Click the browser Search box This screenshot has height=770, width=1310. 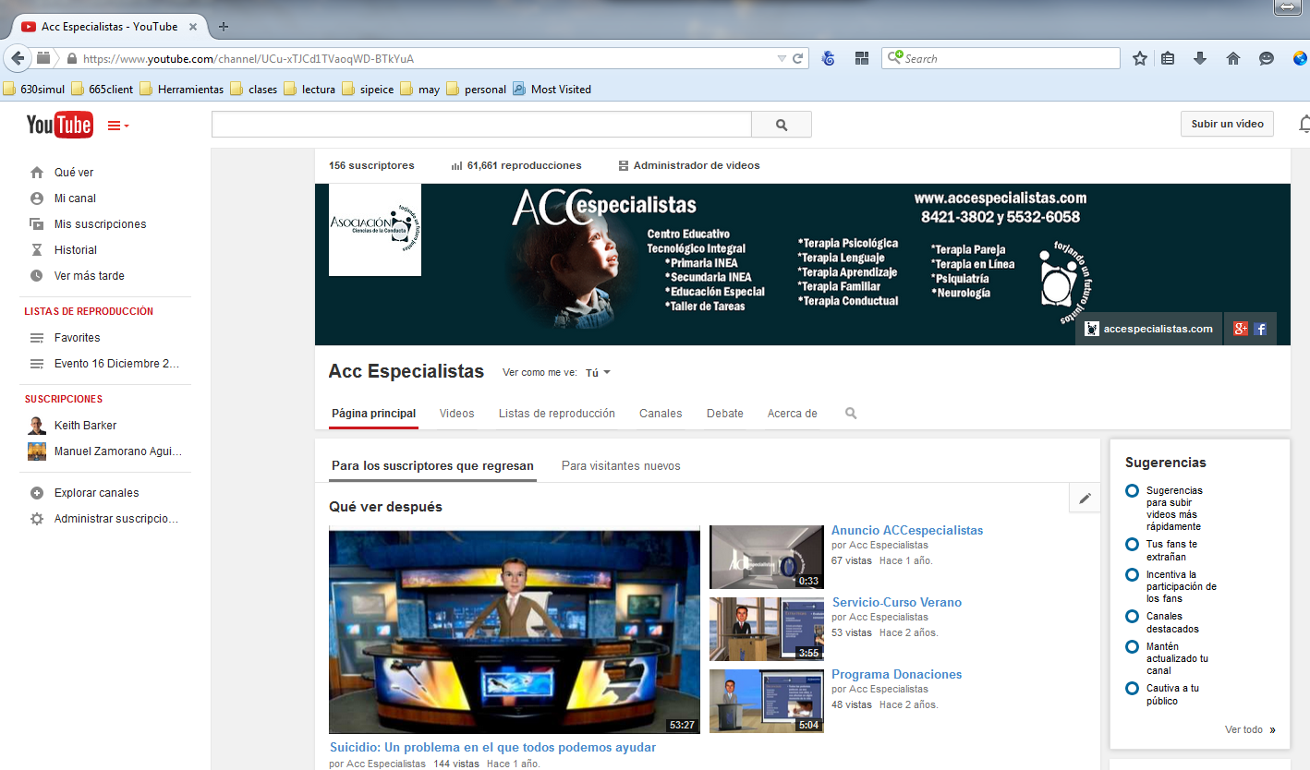click(x=1001, y=58)
